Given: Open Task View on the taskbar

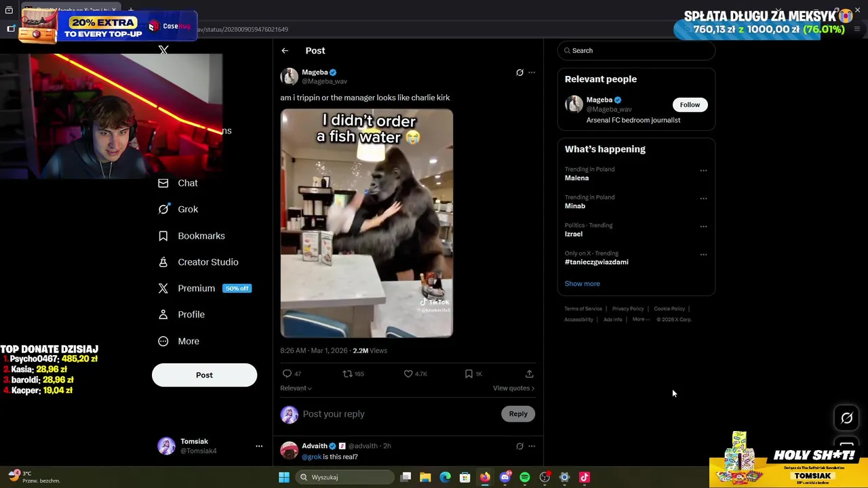Looking at the screenshot, I should pos(406,477).
